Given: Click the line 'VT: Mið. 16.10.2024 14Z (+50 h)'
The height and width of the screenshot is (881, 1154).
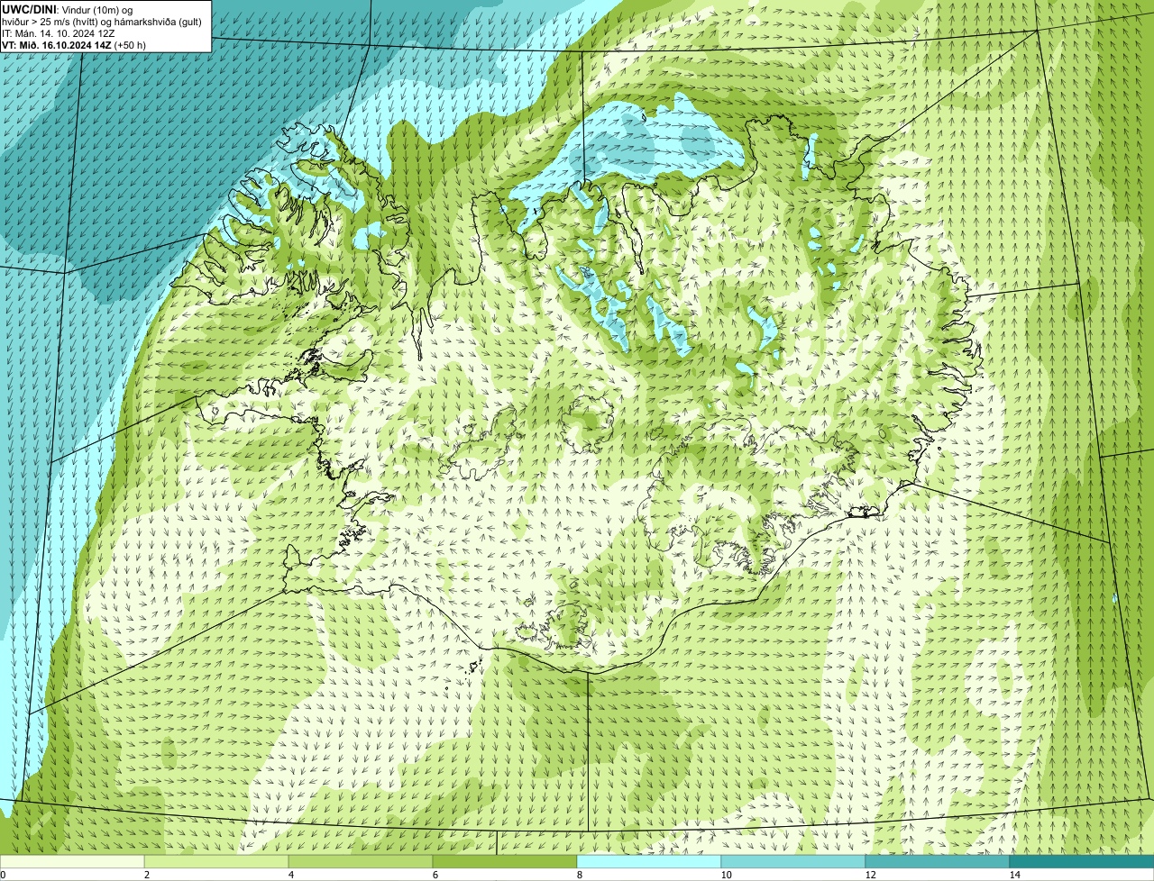Looking at the screenshot, I should pyautogui.click(x=74, y=44).
